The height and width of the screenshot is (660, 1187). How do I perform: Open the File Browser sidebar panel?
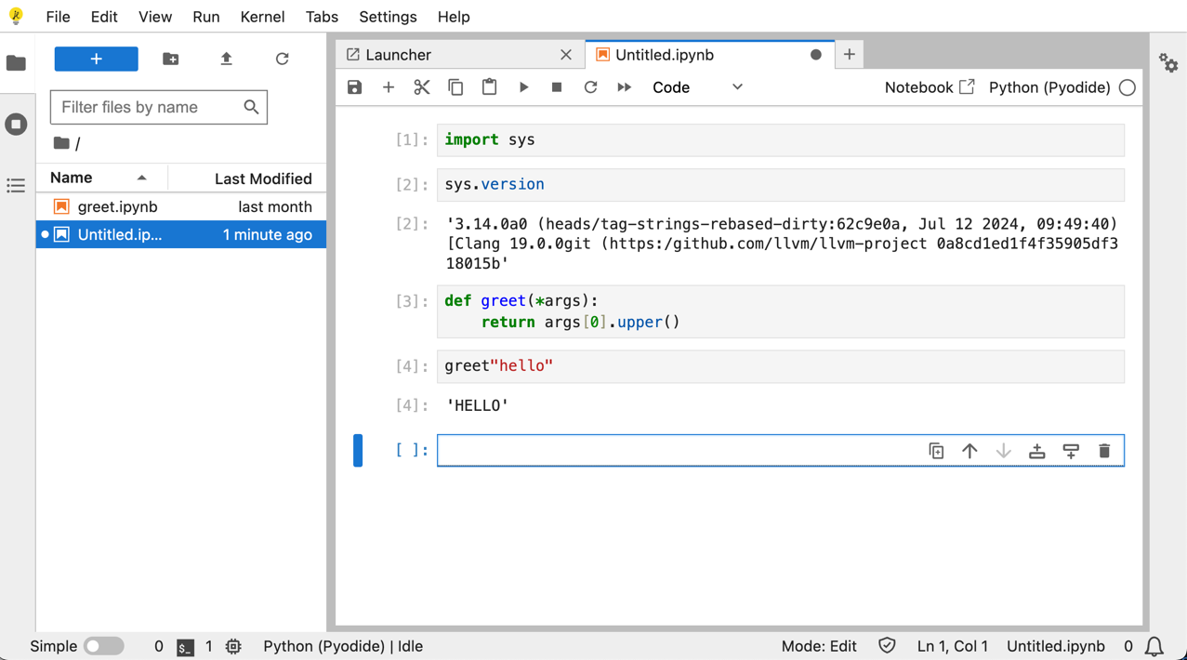16,63
